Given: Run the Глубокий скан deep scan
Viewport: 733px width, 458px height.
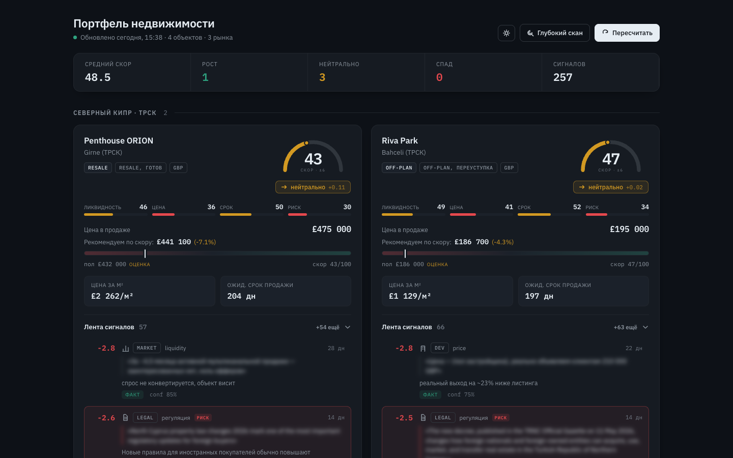Looking at the screenshot, I should click(555, 33).
